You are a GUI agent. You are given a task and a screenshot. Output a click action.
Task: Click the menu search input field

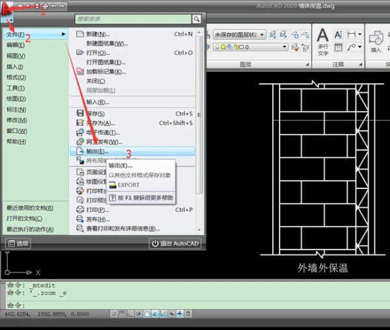coord(132,19)
